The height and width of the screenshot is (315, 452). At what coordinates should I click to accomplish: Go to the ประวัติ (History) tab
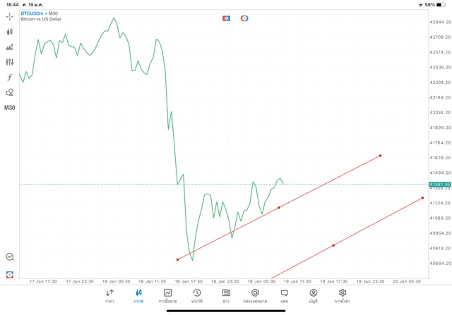[x=196, y=296]
